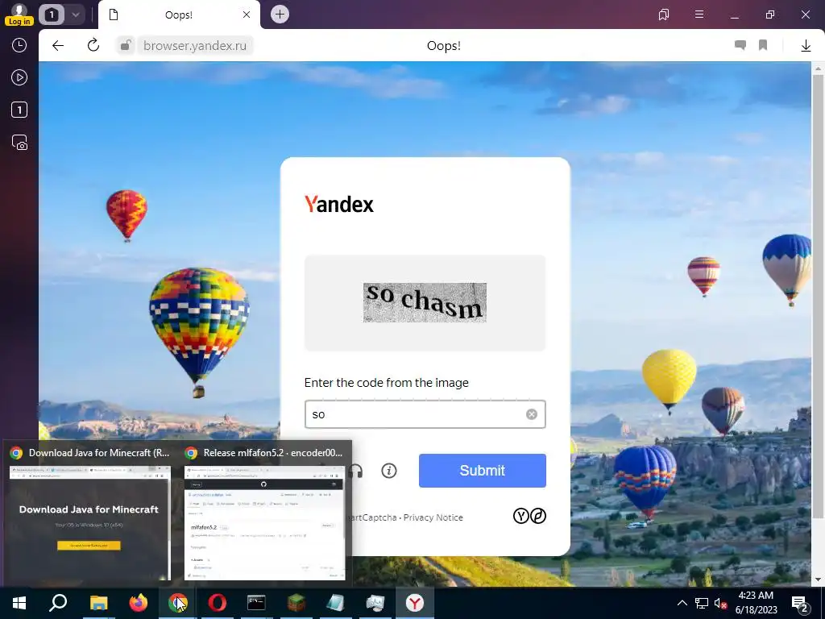
Task: Open the collections bookmarks icon in title bar
Action: coord(664,15)
